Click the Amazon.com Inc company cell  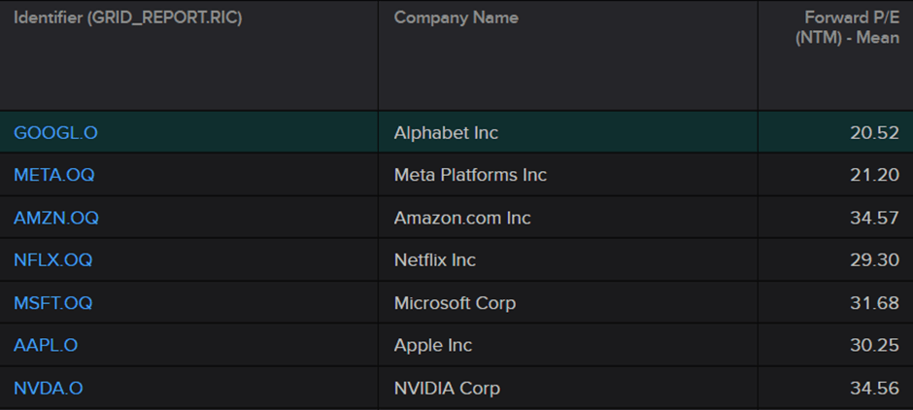(462, 218)
